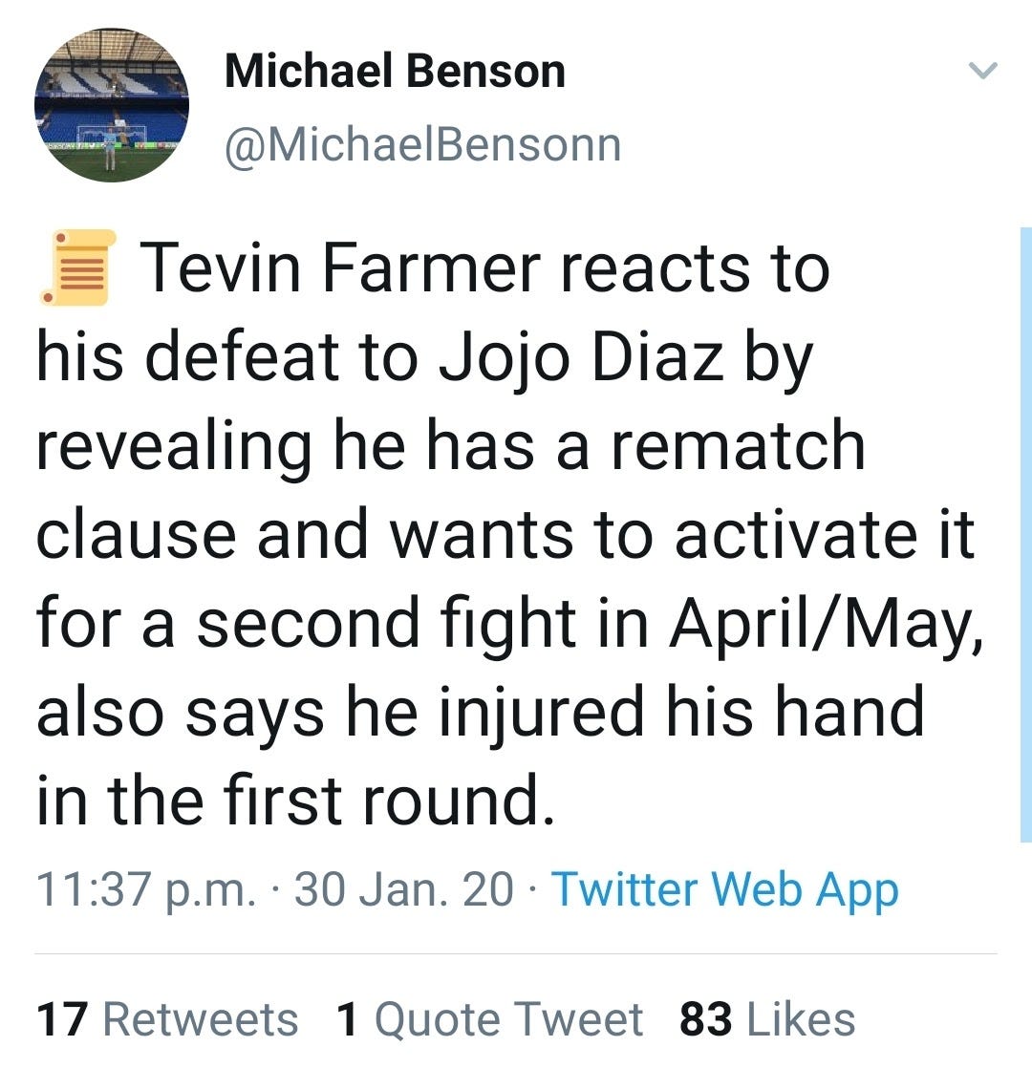Viewport: 1032px width, 1068px height.
Task: Open the @MichaelBensonn handle link
Action: [422, 145]
